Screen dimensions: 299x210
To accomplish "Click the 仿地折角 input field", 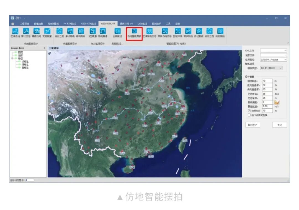I will coord(267,94).
